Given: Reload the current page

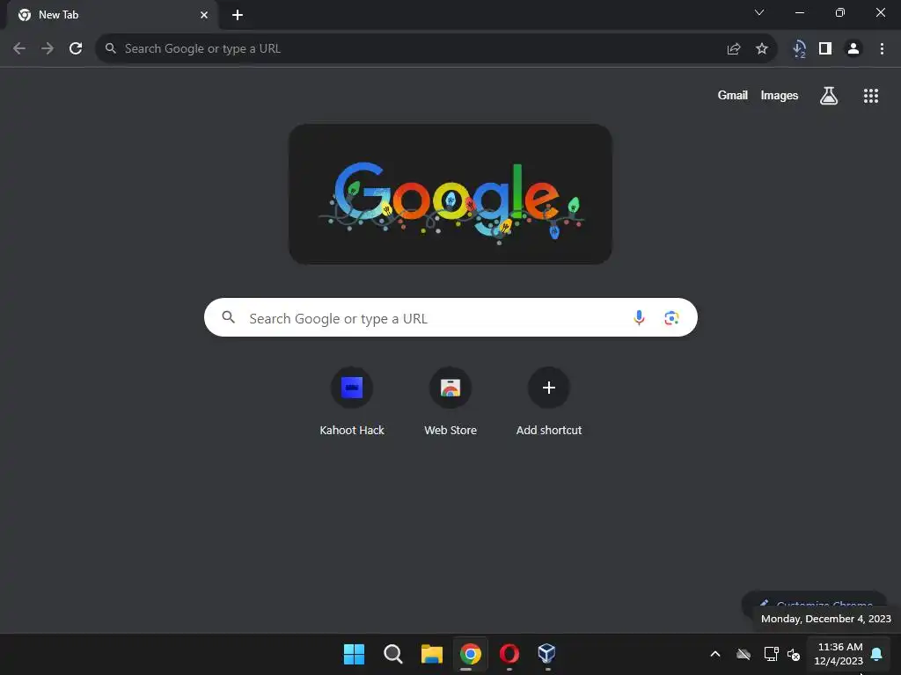Looking at the screenshot, I should pyautogui.click(x=76, y=48).
